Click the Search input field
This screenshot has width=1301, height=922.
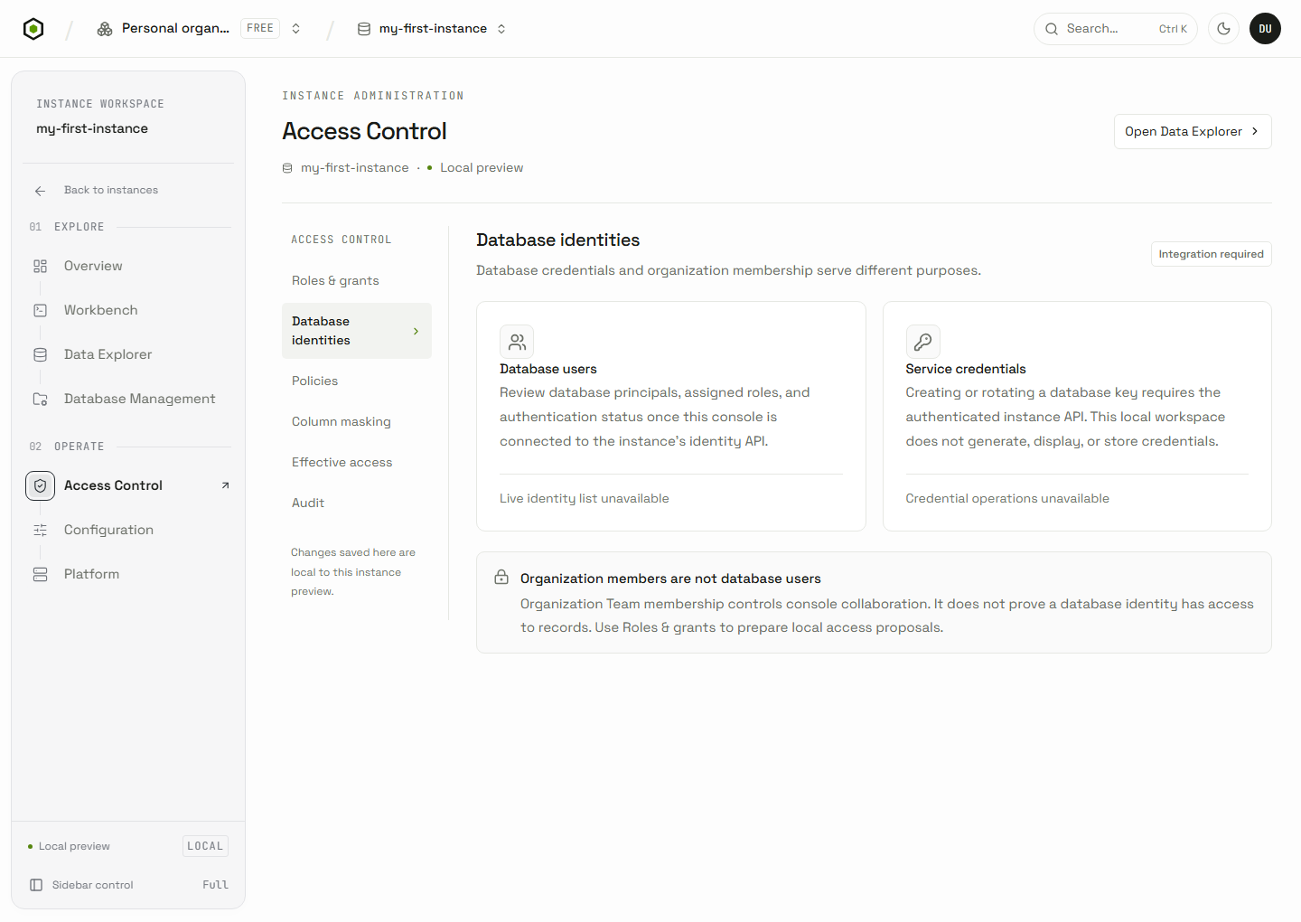coord(1115,29)
